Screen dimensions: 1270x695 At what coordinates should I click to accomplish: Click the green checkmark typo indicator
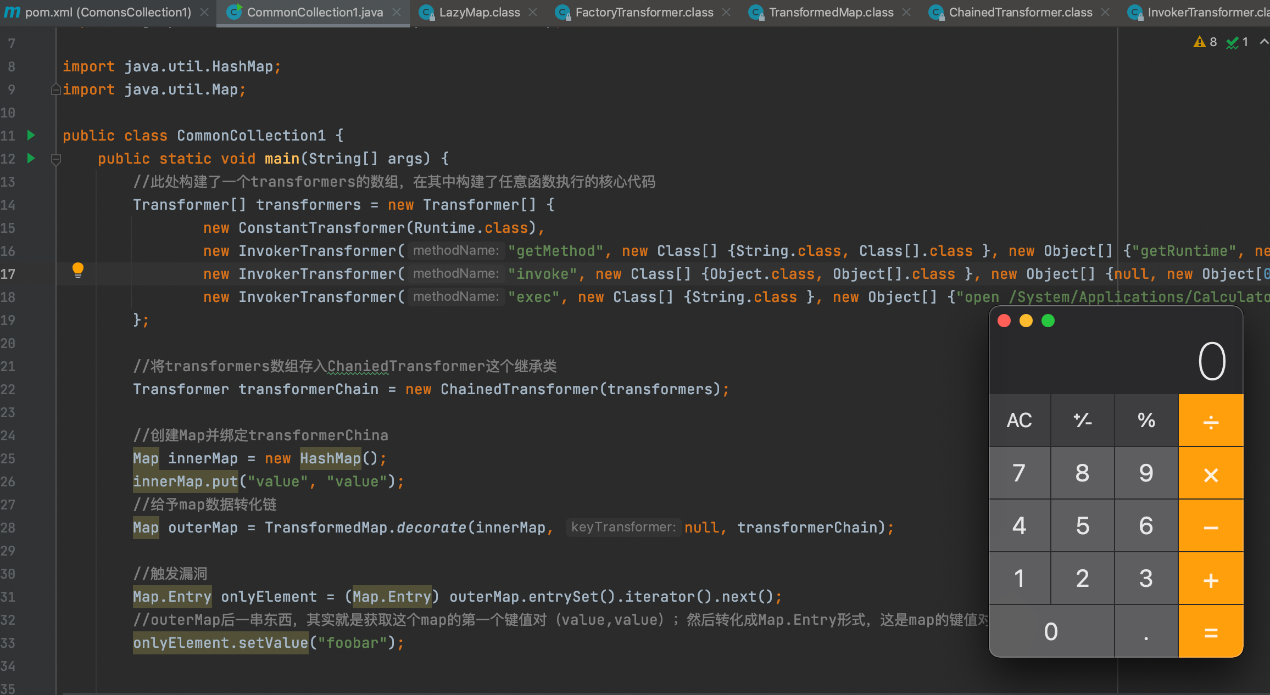pyautogui.click(x=1238, y=42)
